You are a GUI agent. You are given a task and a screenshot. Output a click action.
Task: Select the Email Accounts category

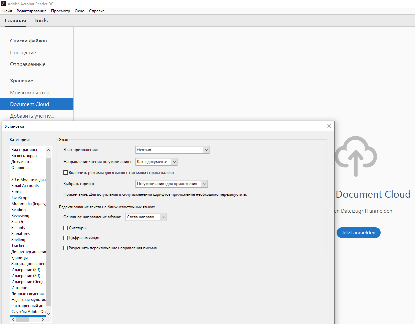tap(25, 186)
